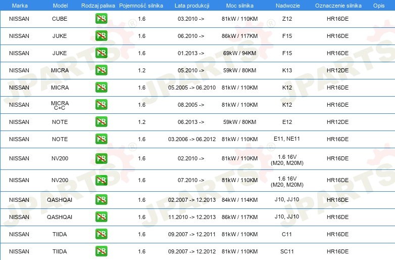Image resolution: width=395 pixels, height=260 pixels.
Task: Click fuel icon in MICRA 05.2005 row
Action: [101, 87]
